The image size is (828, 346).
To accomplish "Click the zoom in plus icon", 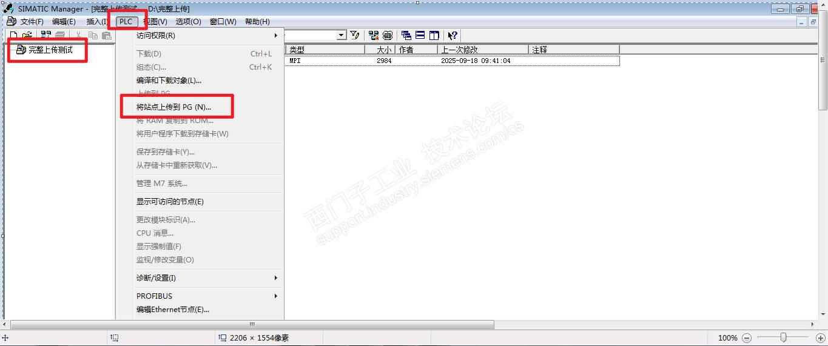I will click(x=821, y=338).
